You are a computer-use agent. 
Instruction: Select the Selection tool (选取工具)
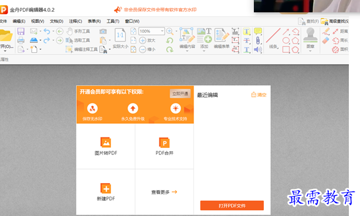[x=78, y=41]
